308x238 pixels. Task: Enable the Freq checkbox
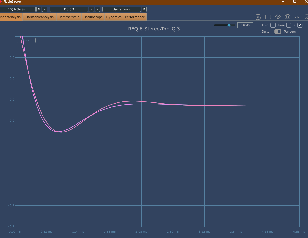point(273,25)
